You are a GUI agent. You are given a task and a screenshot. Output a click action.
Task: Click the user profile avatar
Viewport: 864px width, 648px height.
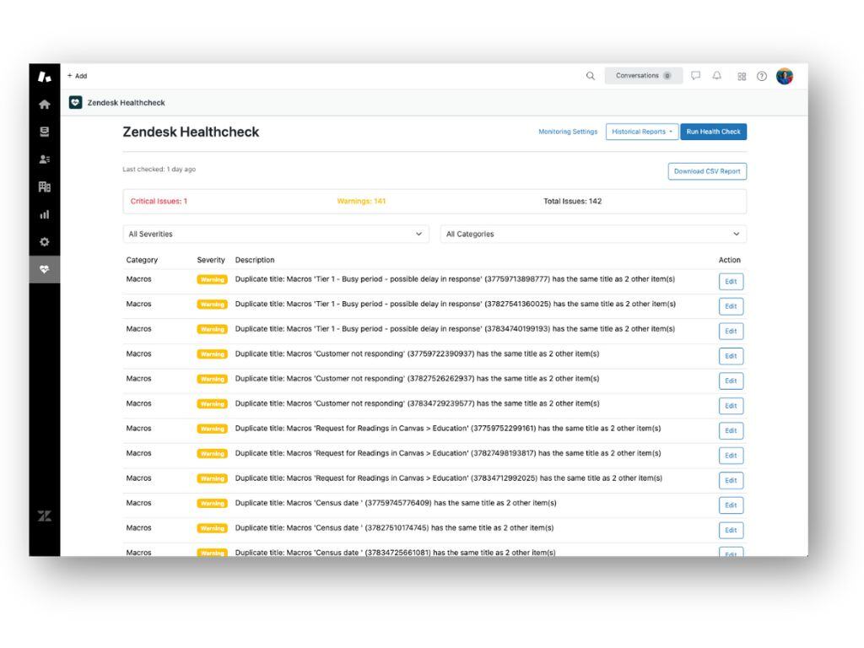pyautogui.click(x=785, y=76)
